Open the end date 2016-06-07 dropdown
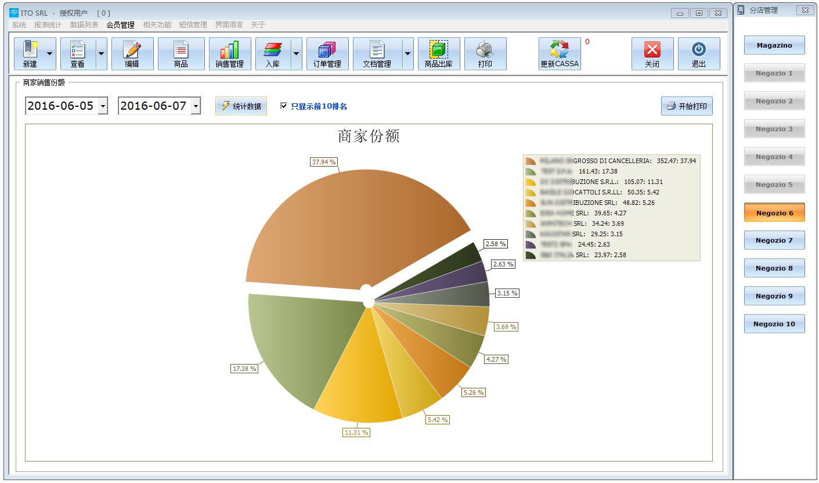The height and width of the screenshot is (483, 819). (196, 106)
